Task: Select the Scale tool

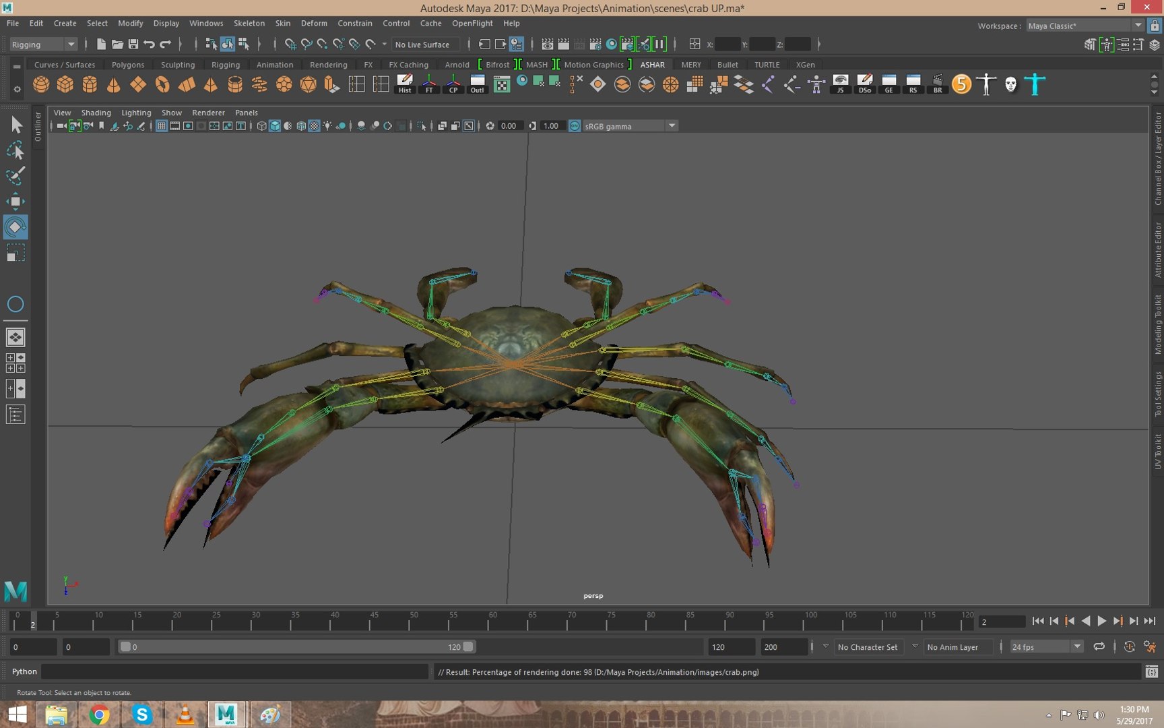Action: tap(15, 253)
